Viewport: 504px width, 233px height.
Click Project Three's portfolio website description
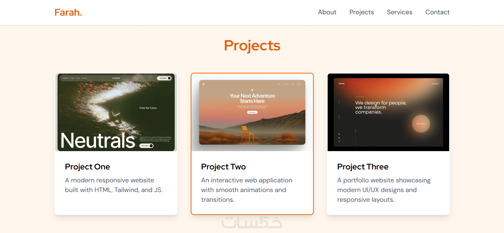(384, 190)
